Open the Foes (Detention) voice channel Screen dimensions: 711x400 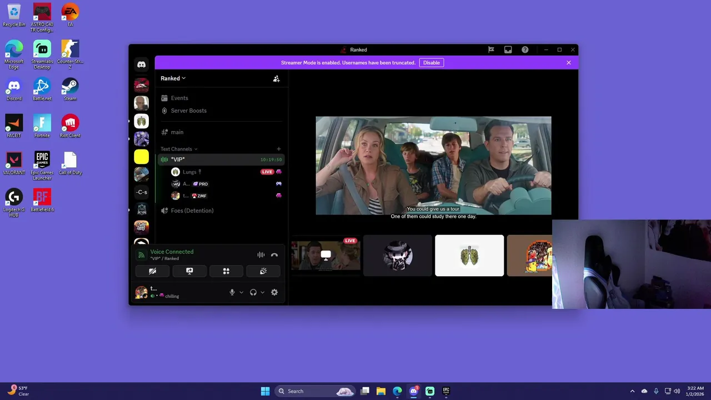pyautogui.click(x=192, y=211)
